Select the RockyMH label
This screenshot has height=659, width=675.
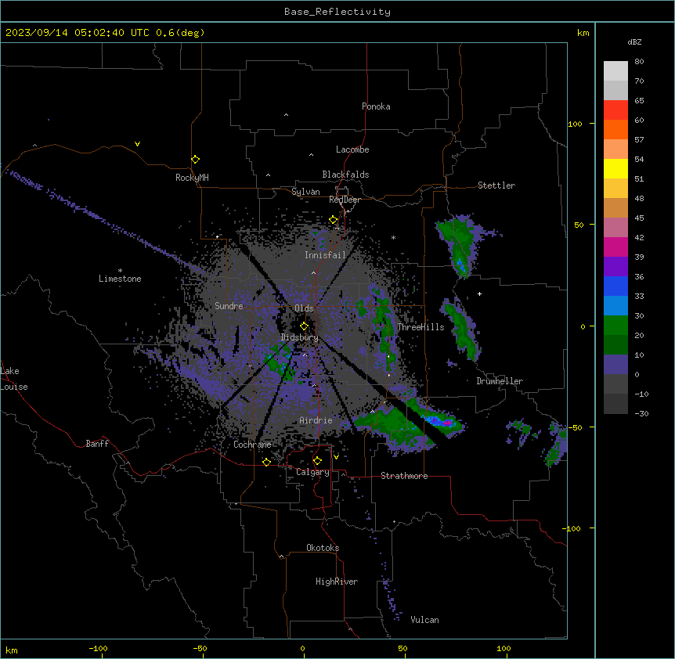(192, 178)
